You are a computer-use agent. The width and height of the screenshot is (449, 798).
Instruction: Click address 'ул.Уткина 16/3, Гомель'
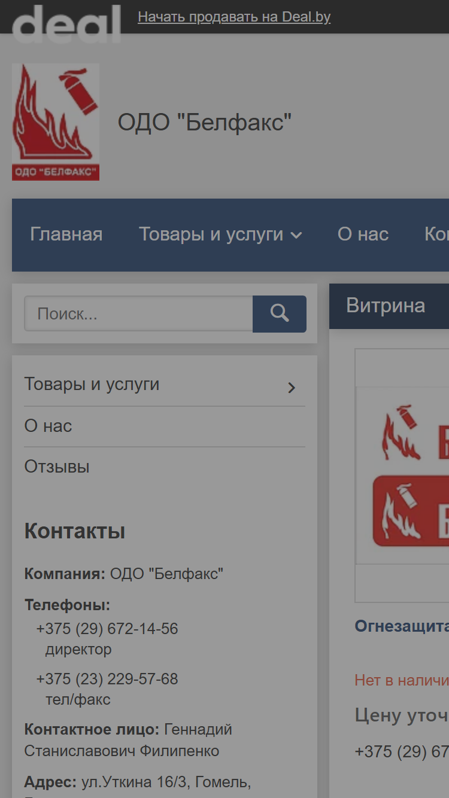[x=166, y=782]
